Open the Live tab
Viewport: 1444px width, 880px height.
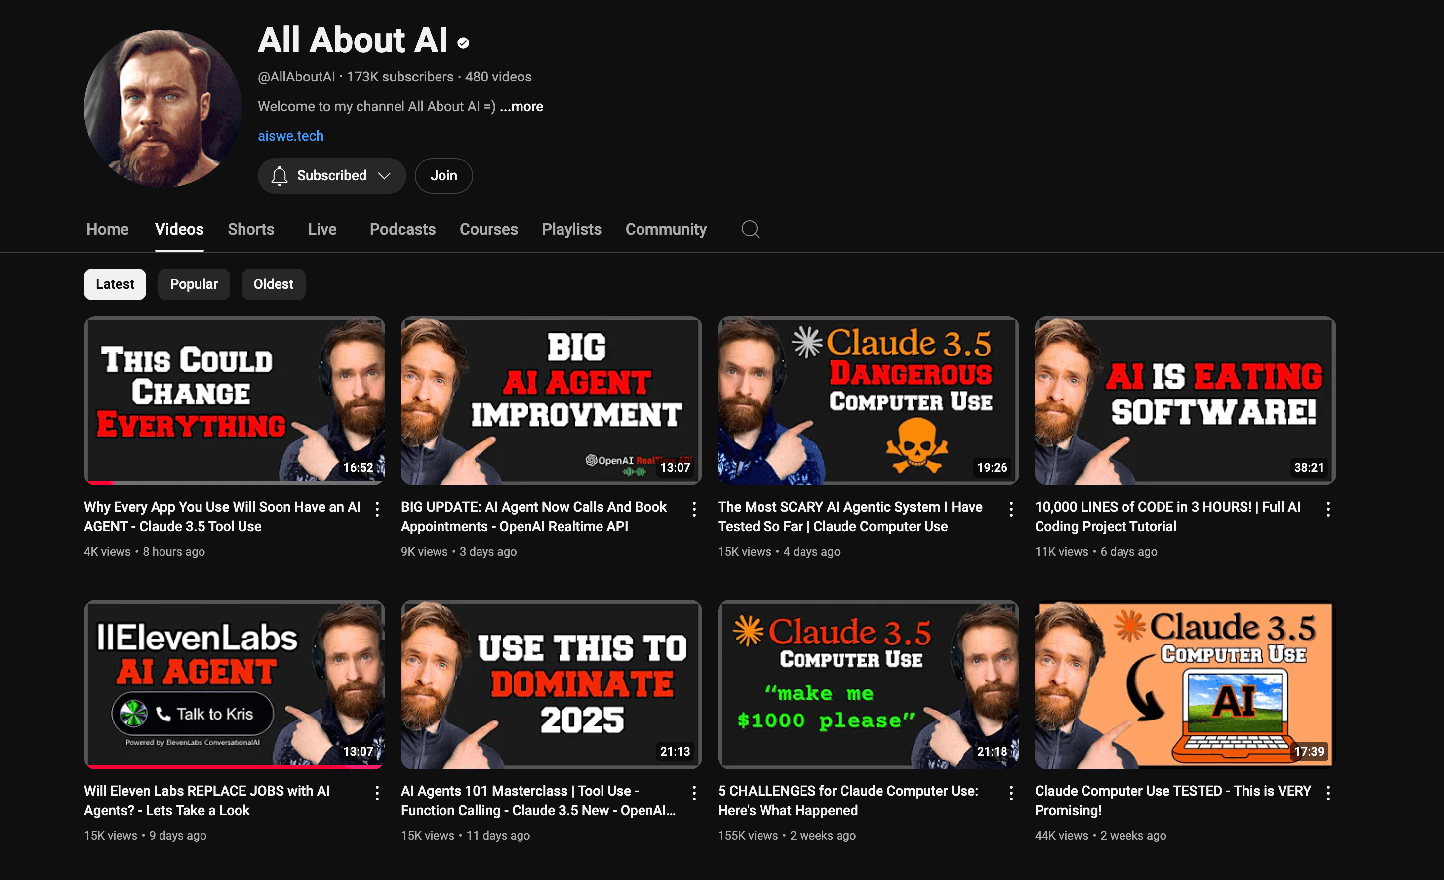tap(322, 229)
